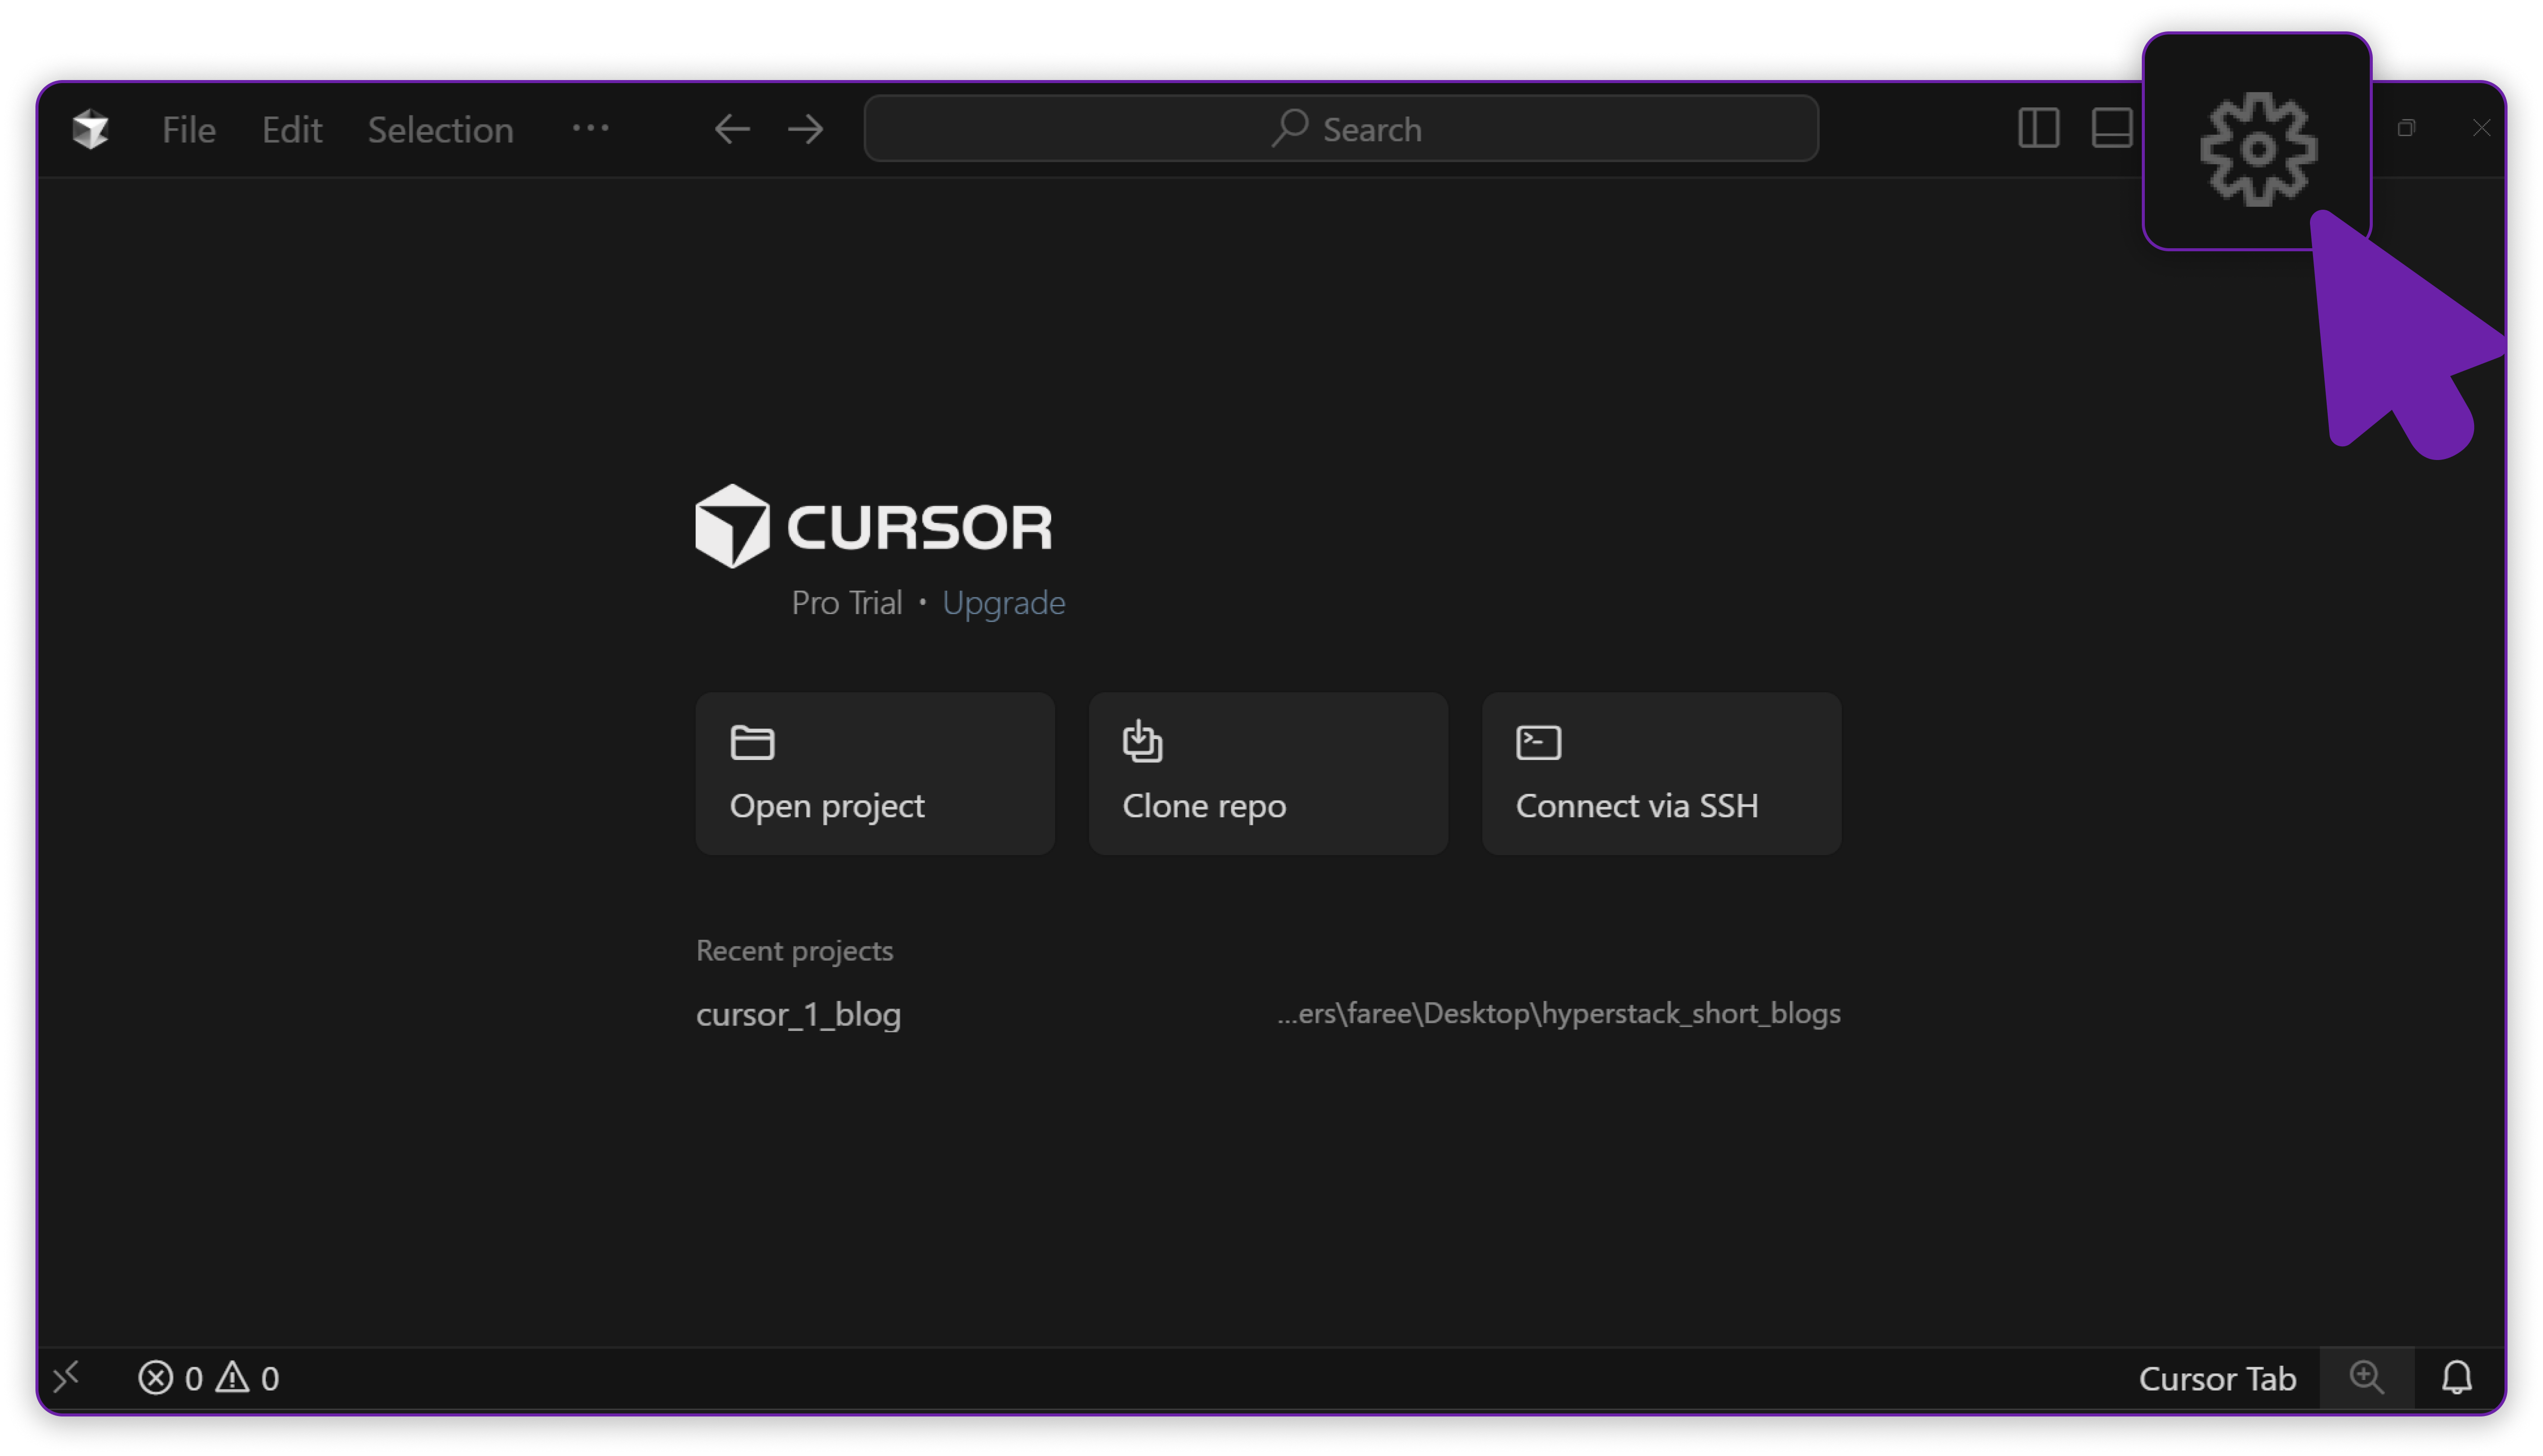Toggle the bottom panel layout icon
This screenshot has height=1456, width=2543.
click(2112, 128)
